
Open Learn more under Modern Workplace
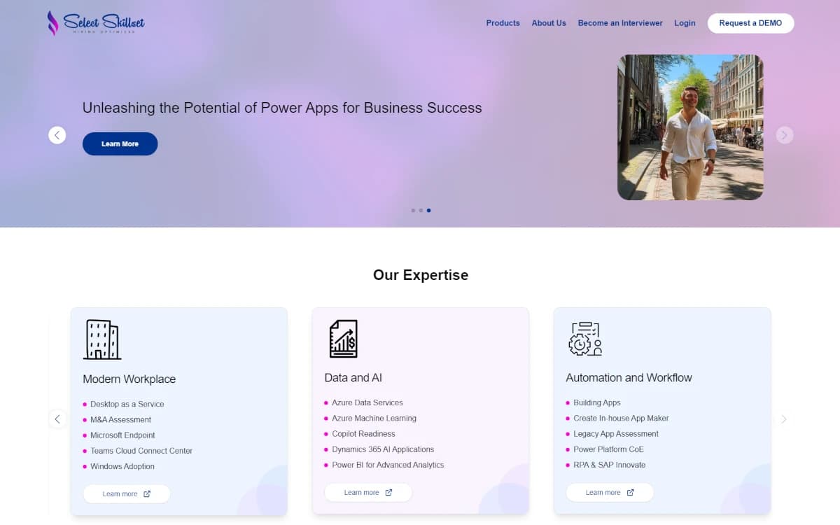click(126, 493)
